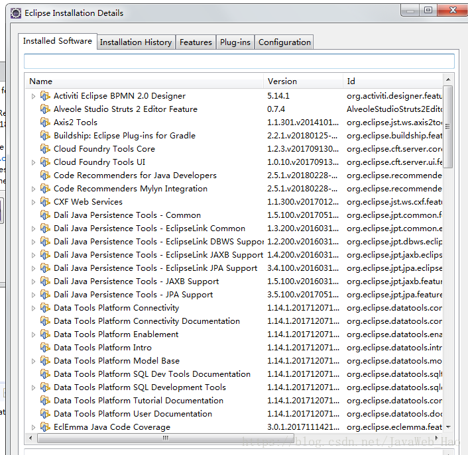Click the Dali Tools - JAXB Support row text

pos(136,281)
